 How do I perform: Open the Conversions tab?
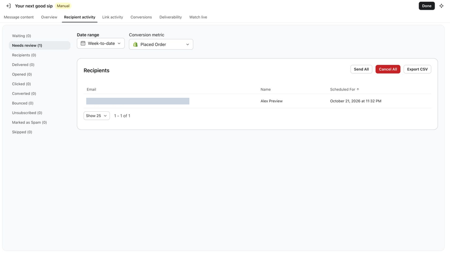click(141, 17)
